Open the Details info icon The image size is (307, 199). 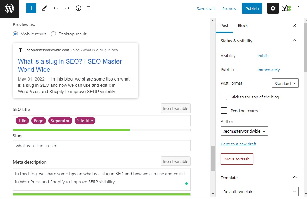[x=78, y=8]
